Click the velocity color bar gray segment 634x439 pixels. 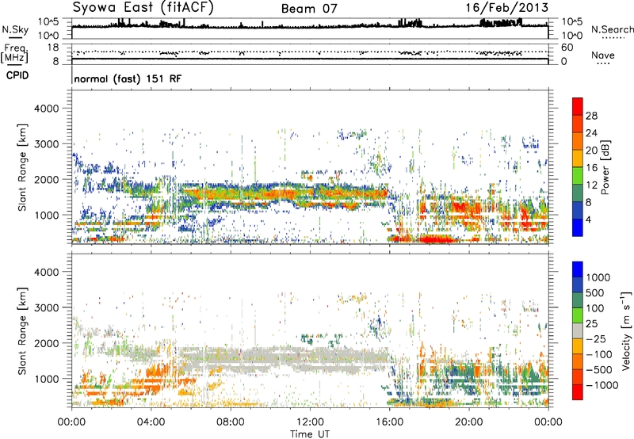[x=578, y=331]
